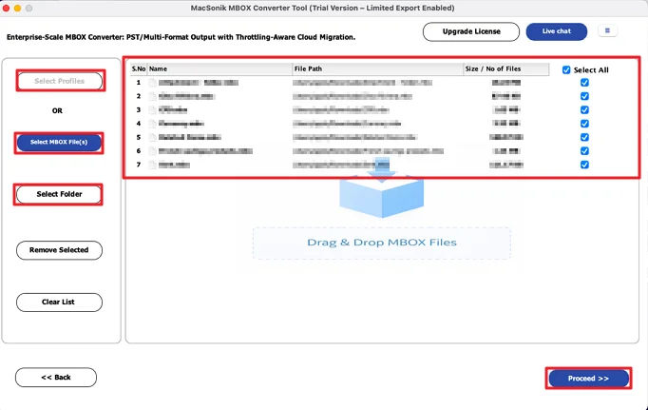Uncheck the checkbox for row 7
This screenshot has height=410, width=648.
point(584,165)
